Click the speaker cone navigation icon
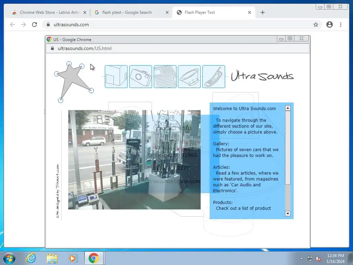Screen dimensions: 353x265 coord(189,77)
